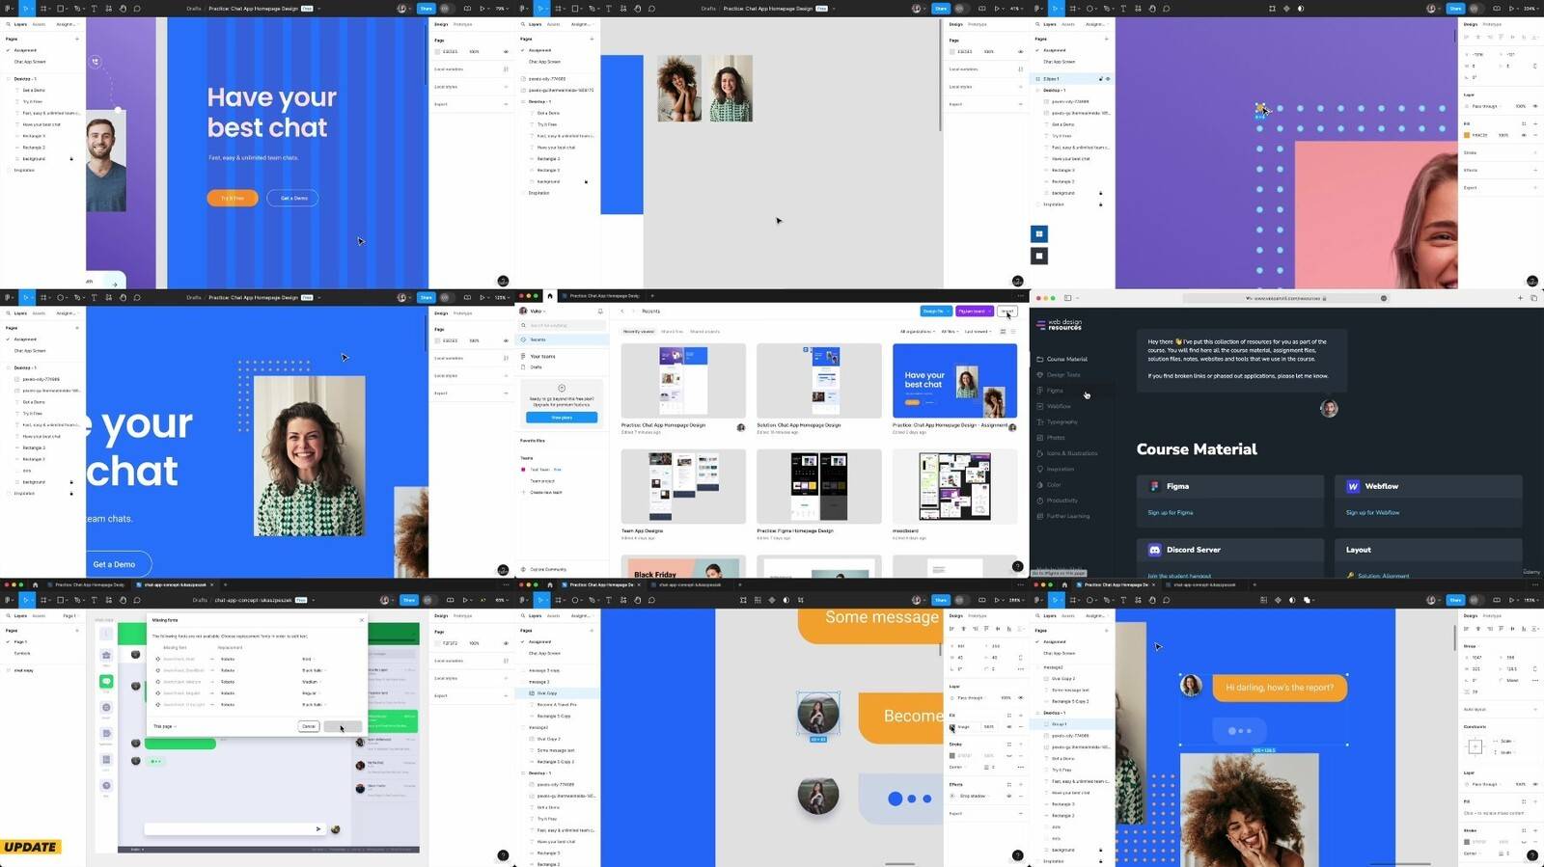
Task: Switch to list view in Figma file browser
Action: point(1012,332)
